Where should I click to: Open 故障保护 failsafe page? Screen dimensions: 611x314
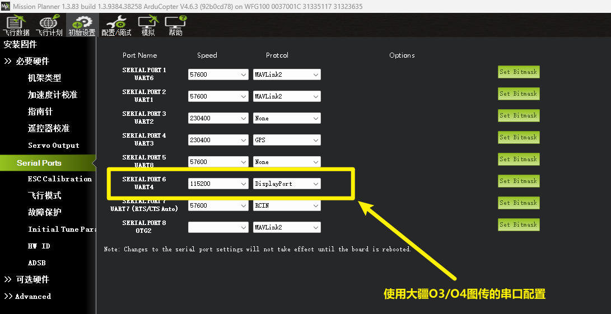pos(45,213)
